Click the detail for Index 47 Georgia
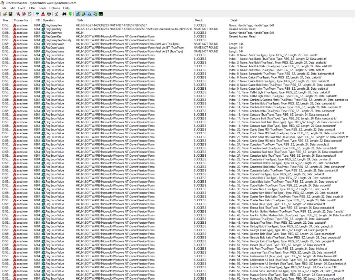The image size is (355, 280). (x=278, y=230)
